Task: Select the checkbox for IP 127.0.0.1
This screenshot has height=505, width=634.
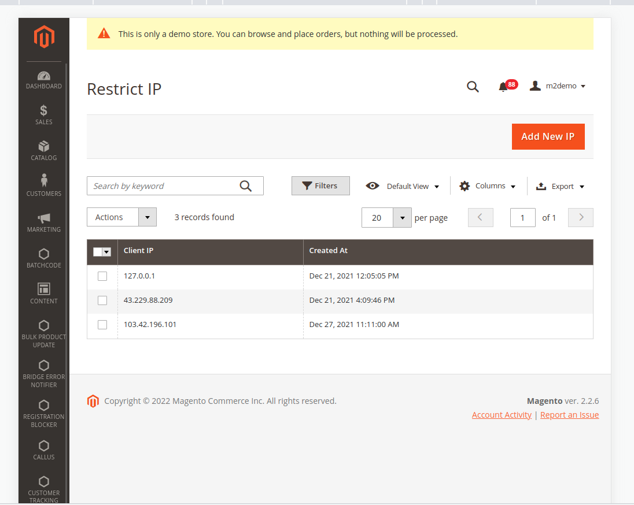Action: 102,276
